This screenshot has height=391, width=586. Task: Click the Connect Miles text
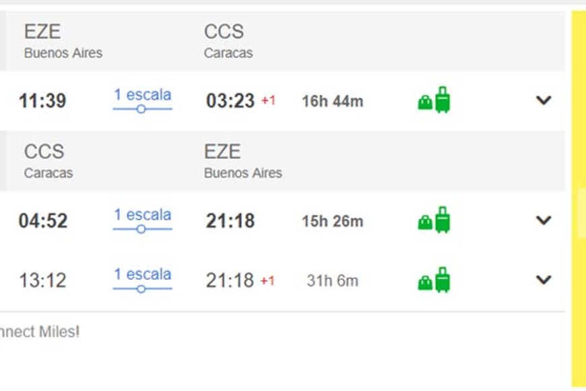tap(39, 332)
